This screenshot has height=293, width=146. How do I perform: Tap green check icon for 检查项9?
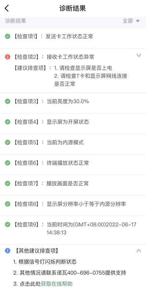pyautogui.click(x=8, y=224)
